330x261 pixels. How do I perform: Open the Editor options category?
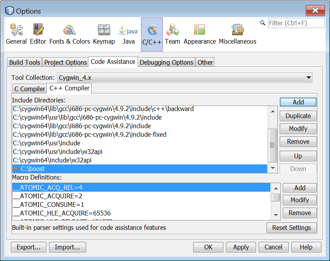click(38, 34)
